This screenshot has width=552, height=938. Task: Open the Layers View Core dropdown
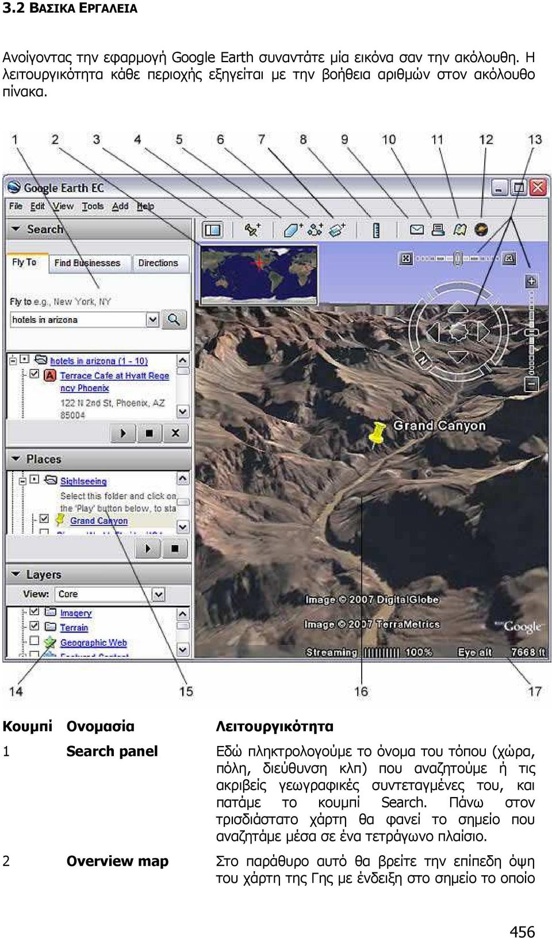coord(158,594)
